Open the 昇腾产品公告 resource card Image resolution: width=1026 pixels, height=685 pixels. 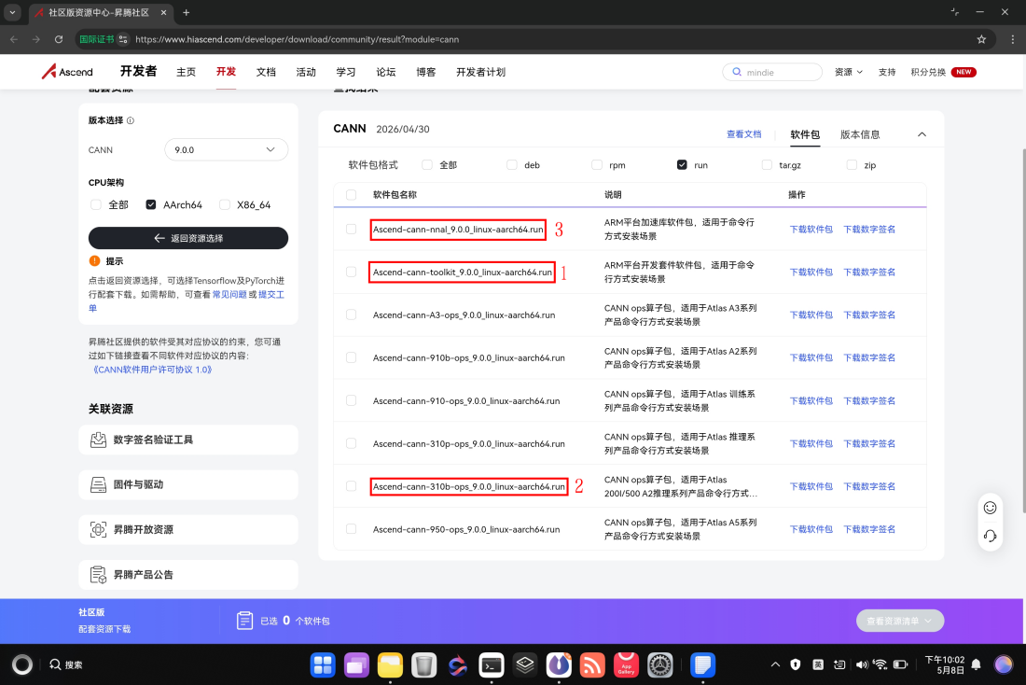coord(188,574)
